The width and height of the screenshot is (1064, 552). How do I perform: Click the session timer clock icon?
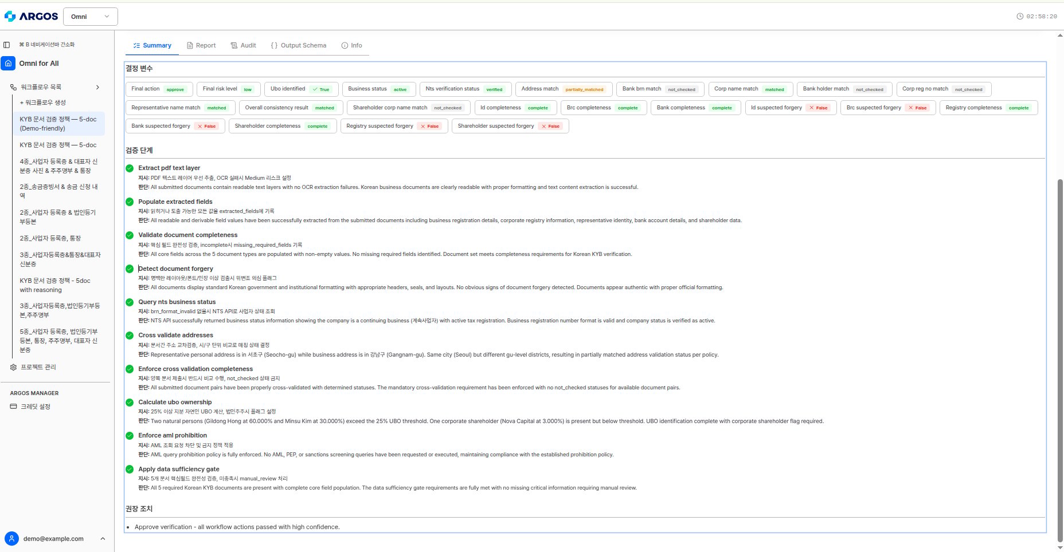coord(1020,17)
